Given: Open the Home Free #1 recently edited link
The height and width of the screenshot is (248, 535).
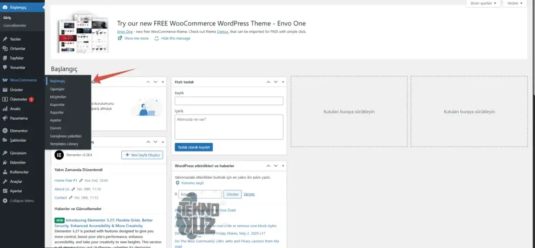Looking at the screenshot, I should click(66, 181).
